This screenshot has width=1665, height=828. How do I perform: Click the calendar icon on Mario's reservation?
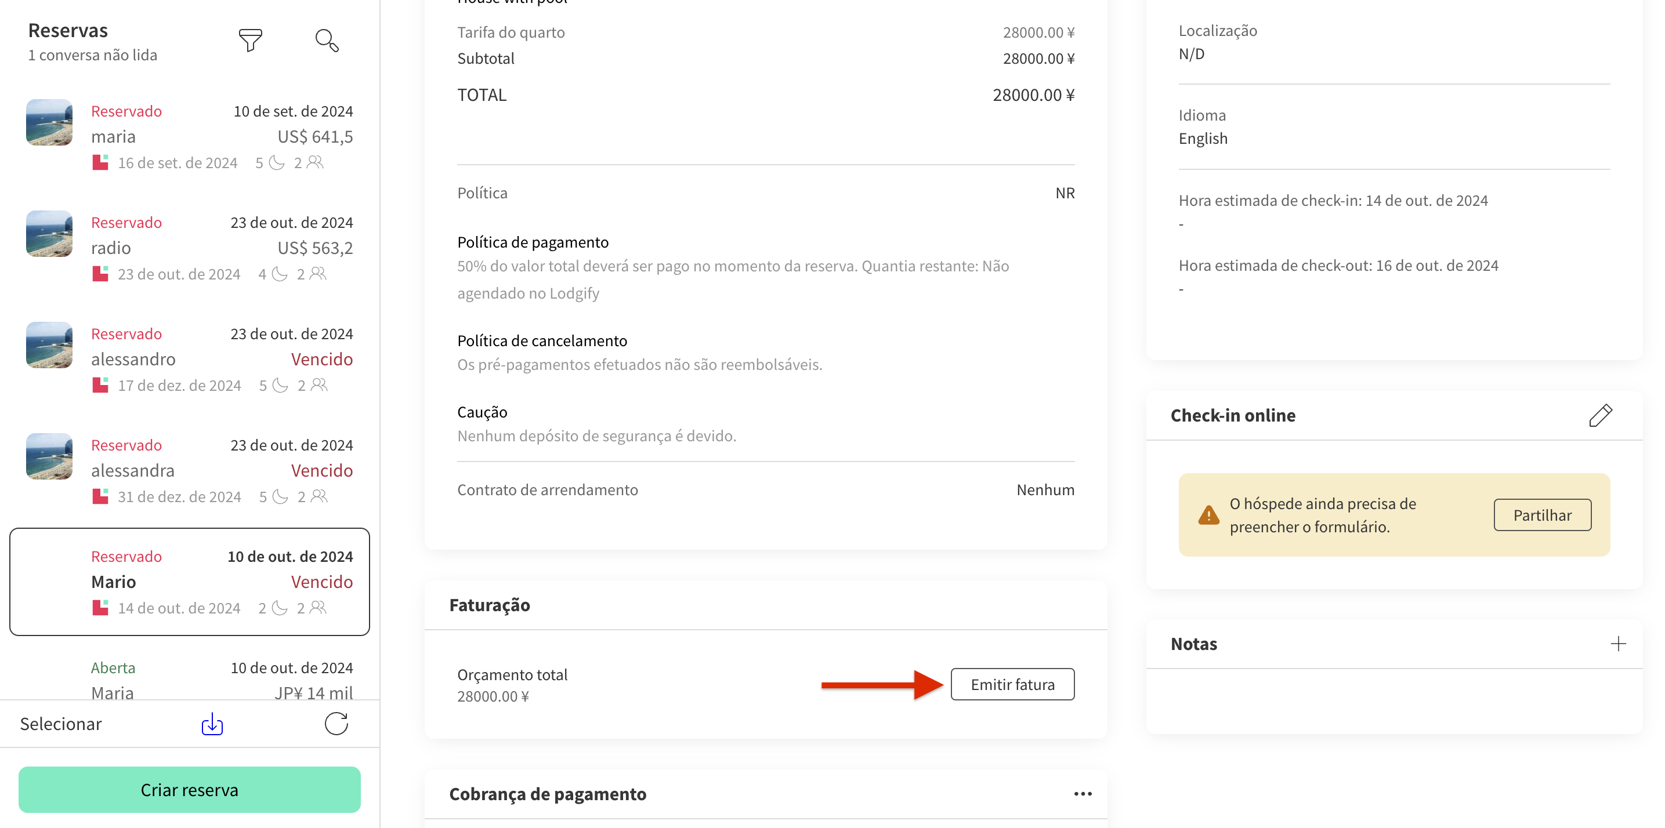click(101, 607)
